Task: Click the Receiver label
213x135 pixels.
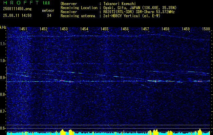Action: [69, 12]
